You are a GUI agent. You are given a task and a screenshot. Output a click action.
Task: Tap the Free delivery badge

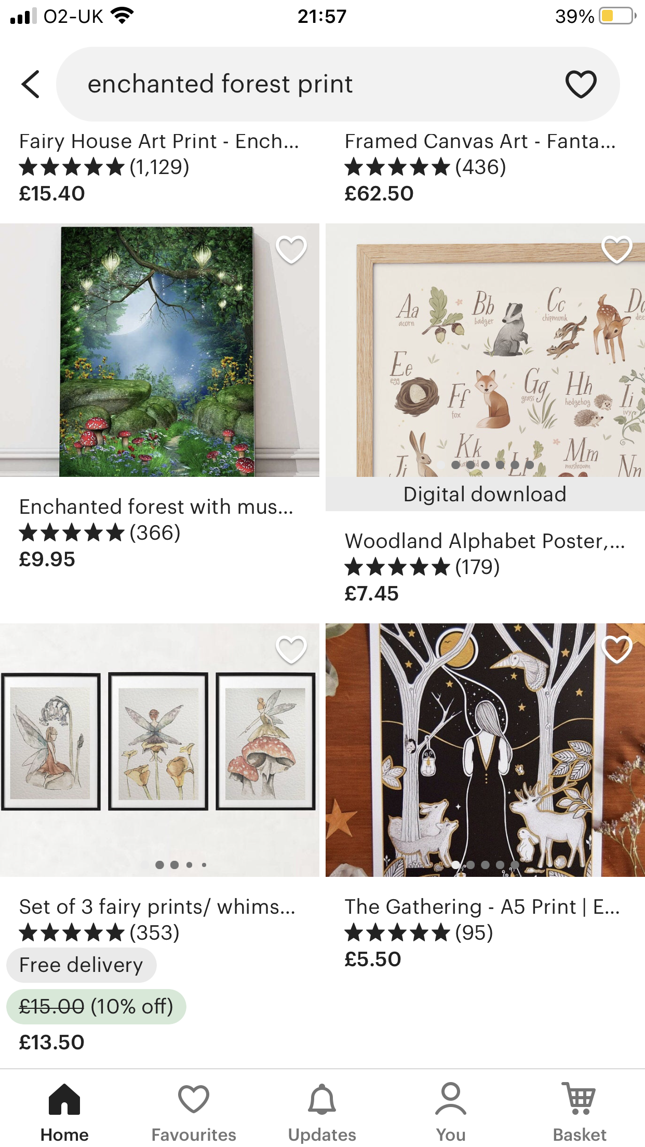pos(81,965)
